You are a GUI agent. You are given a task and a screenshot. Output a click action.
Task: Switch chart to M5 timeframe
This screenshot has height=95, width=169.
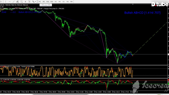(x=44, y=2)
